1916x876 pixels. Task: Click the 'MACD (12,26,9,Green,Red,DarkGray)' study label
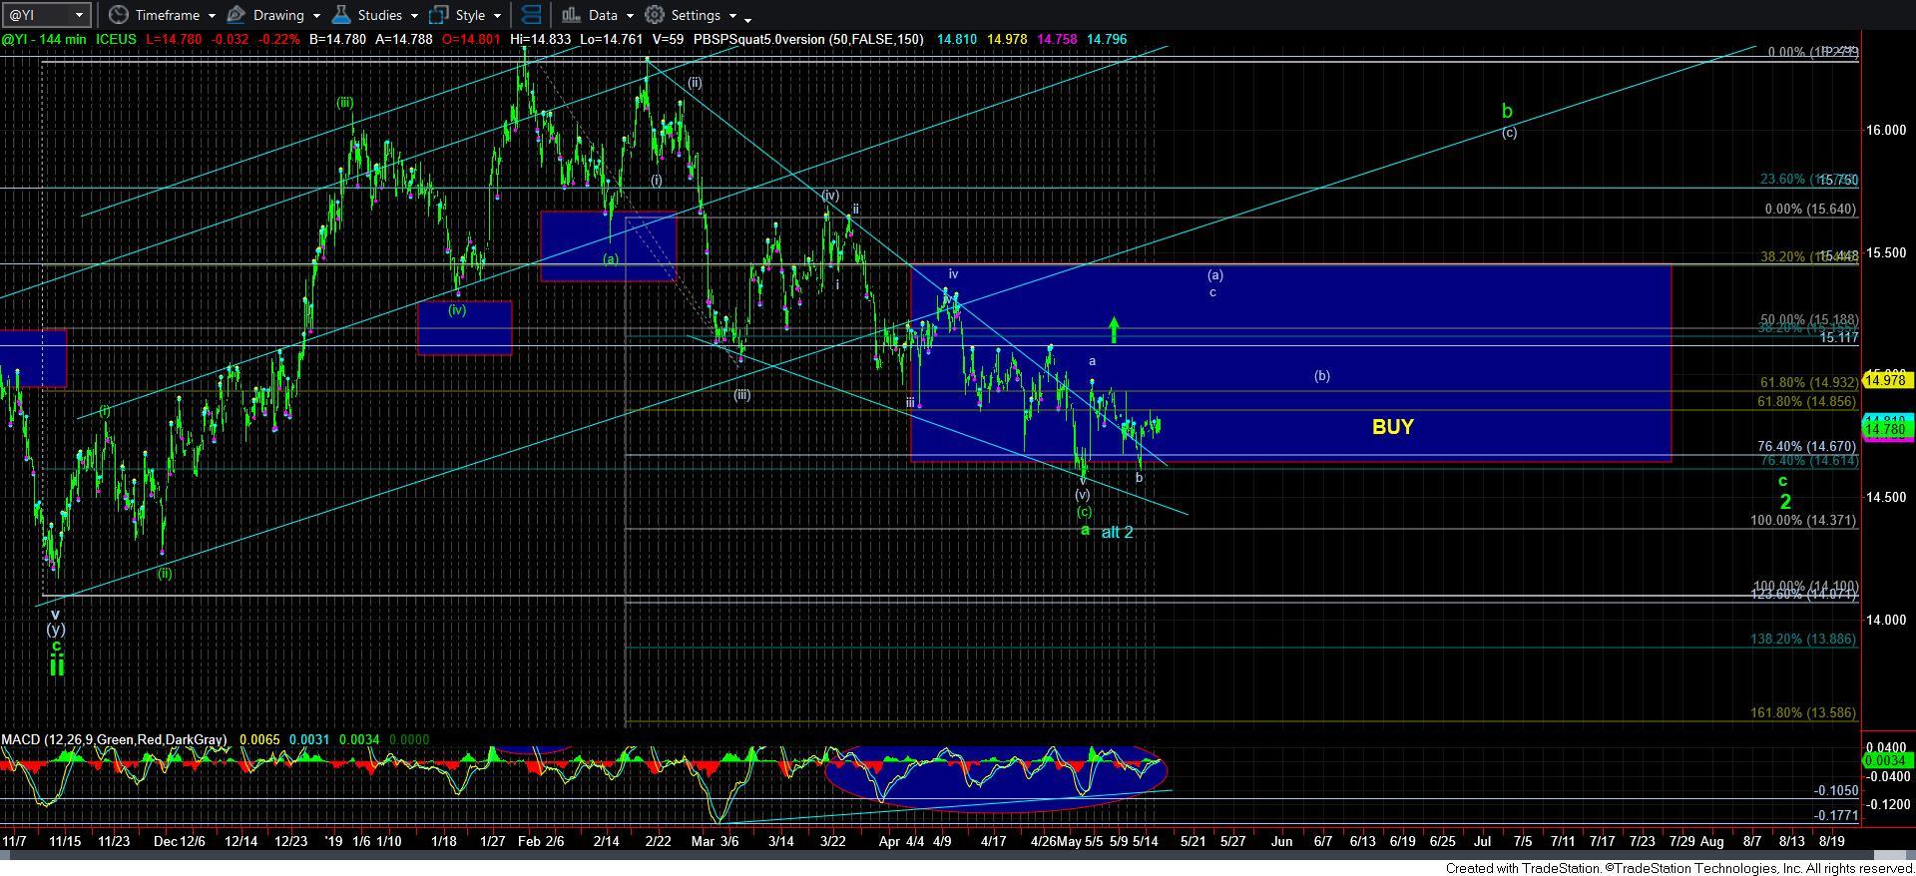coord(114,740)
